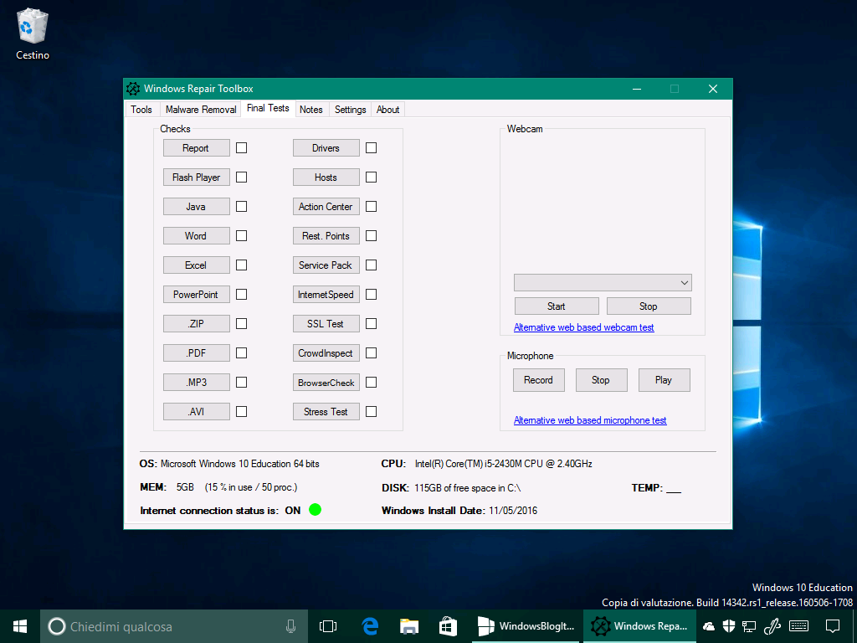The height and width of the screenshot is (643, 857).
Task: Click the Windows Repair Toolbox title gear icon
Action: (x=133, y=89)
